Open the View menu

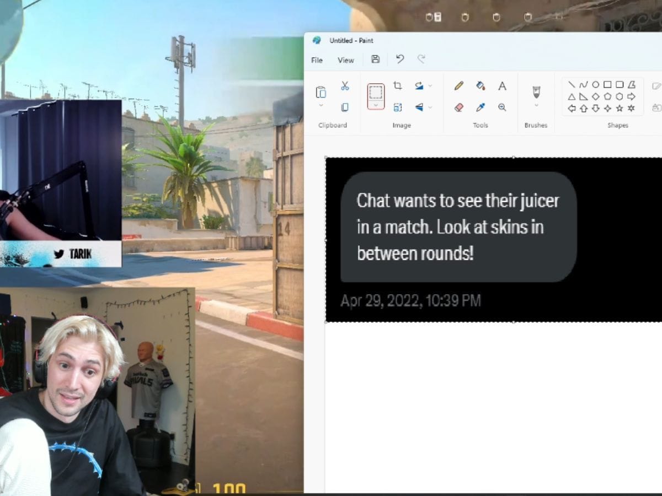(x=345, y=60)
